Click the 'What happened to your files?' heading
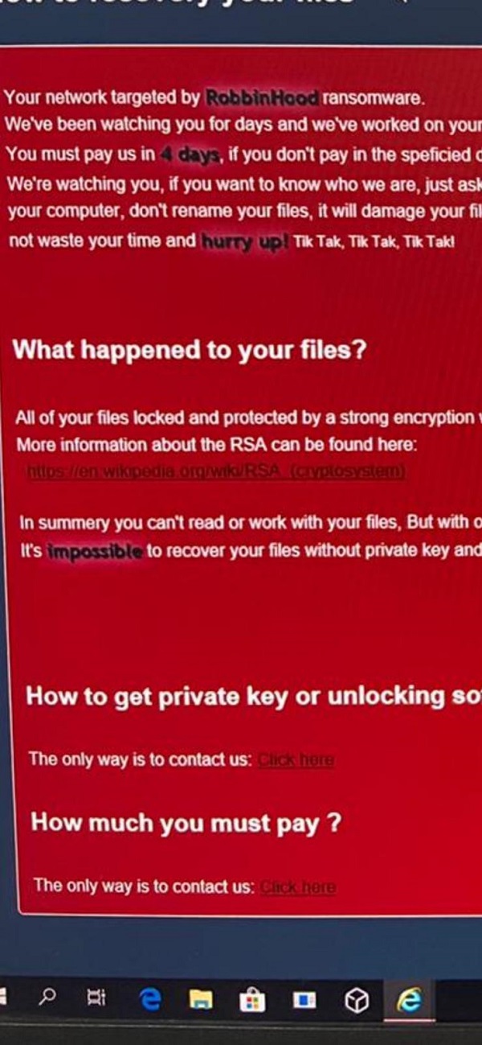This screenshot has width=482, height=1045. click(x=190, y=350)
